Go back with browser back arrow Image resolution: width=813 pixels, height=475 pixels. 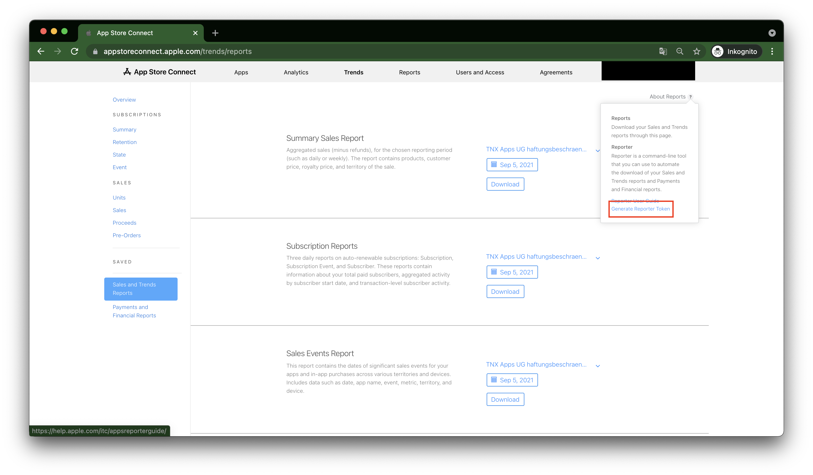click(41, 51)
